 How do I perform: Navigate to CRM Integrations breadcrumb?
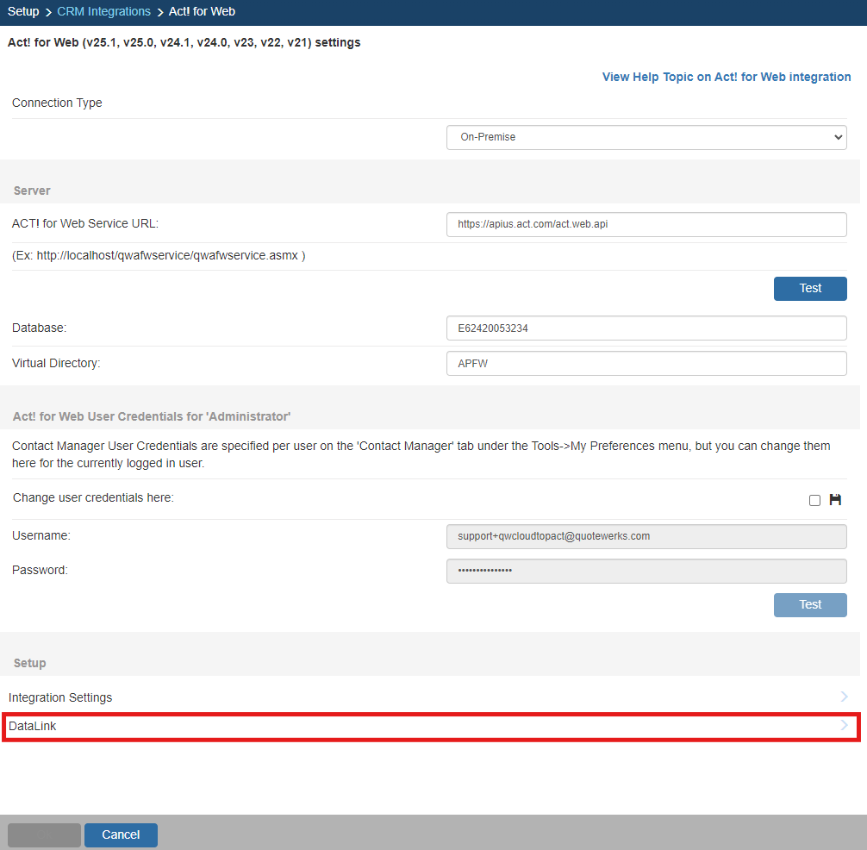(x=103, y=11)
